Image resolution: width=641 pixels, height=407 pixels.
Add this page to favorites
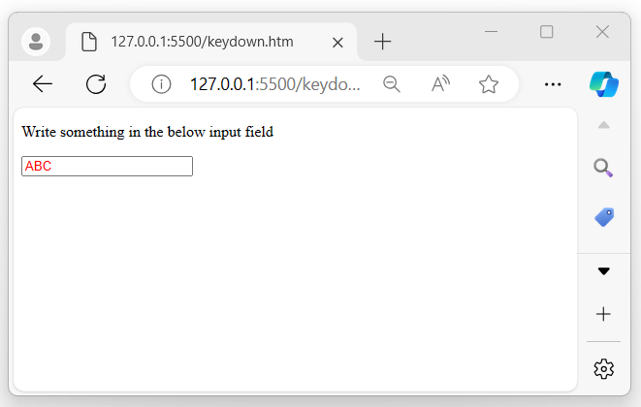coord(489,84)
